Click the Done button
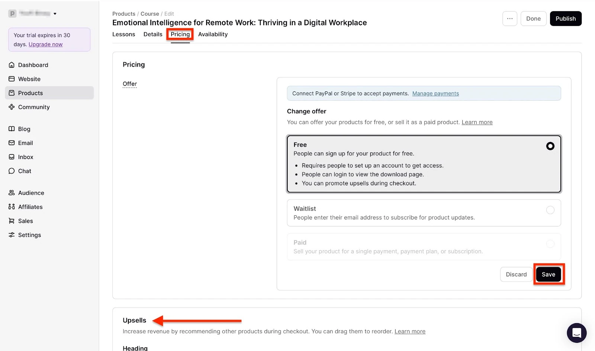 click(x=533, y=19)
